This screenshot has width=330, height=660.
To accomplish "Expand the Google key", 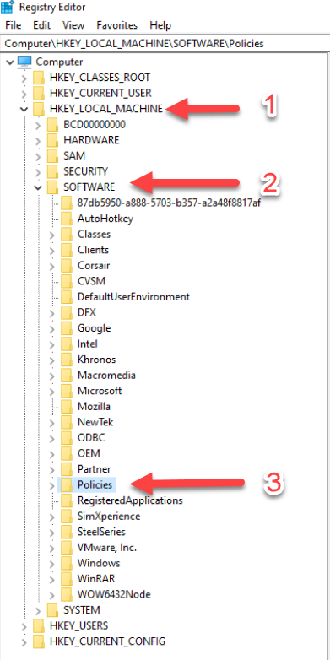I will [x=51, y=328].
